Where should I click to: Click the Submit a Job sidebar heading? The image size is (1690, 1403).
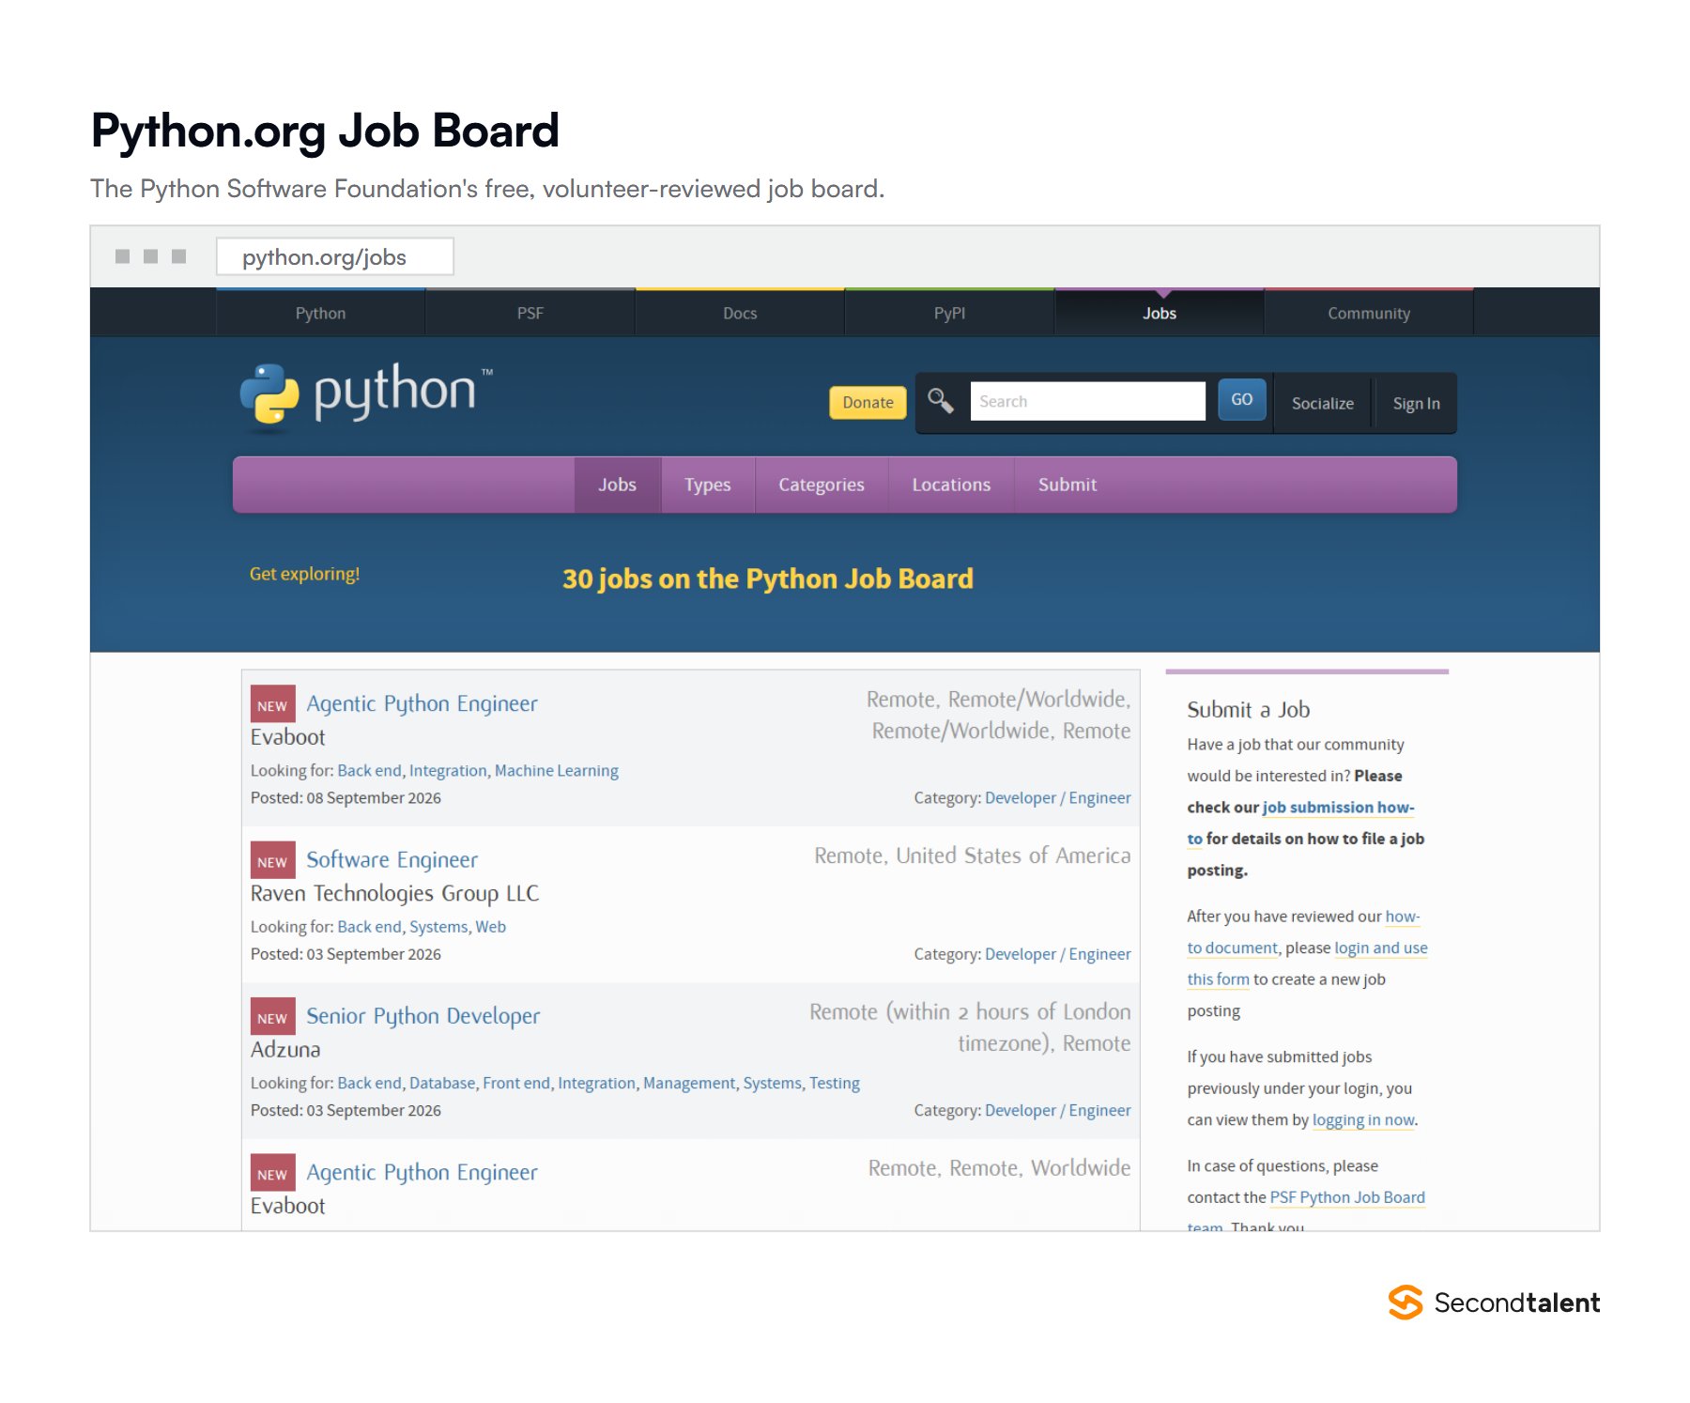pyautogui.click(x=1248, y=710)
